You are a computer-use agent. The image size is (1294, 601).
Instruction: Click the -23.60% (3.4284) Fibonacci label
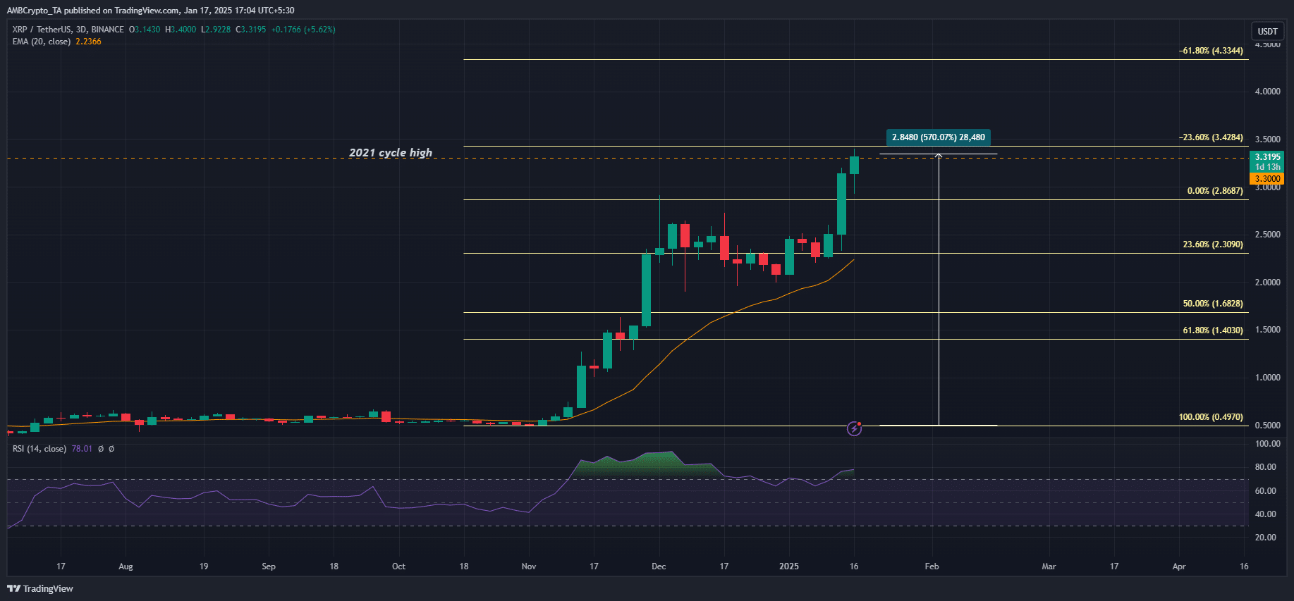click(x=1211, y=137)
